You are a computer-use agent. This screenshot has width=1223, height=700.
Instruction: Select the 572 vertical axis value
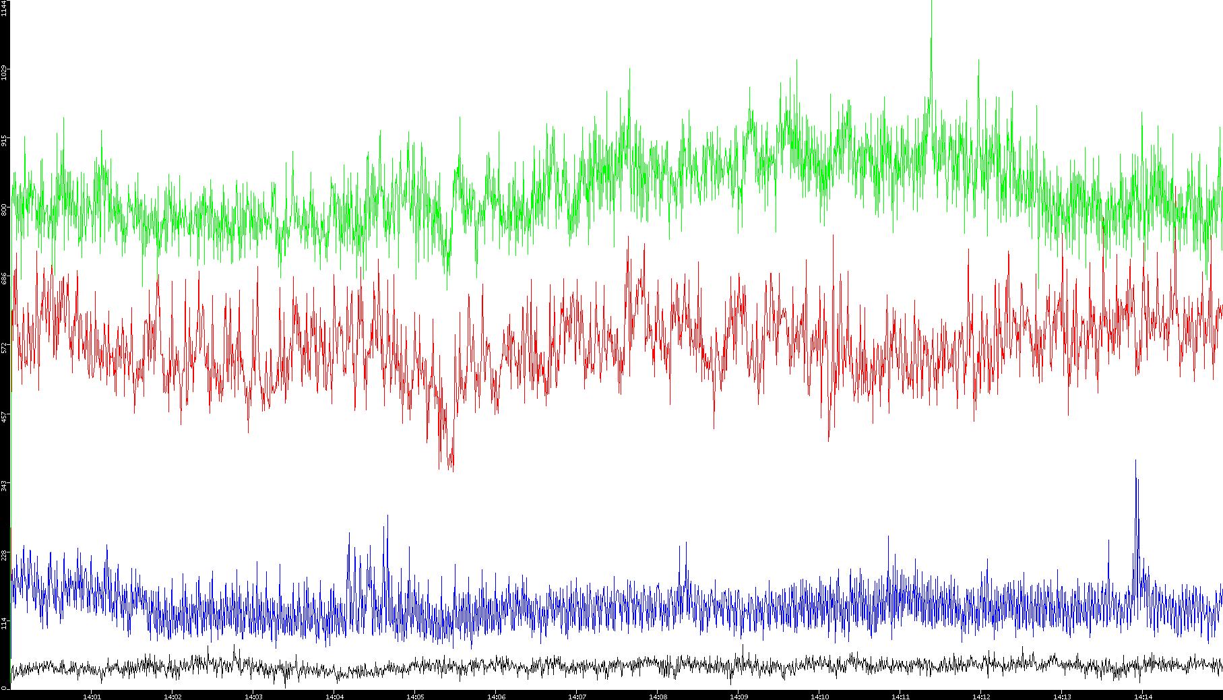point(4,348)
